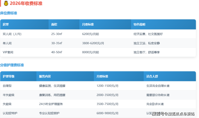Click the 面积 column header
This screenshot has width=199, height=118.
[x=54, y=24]
